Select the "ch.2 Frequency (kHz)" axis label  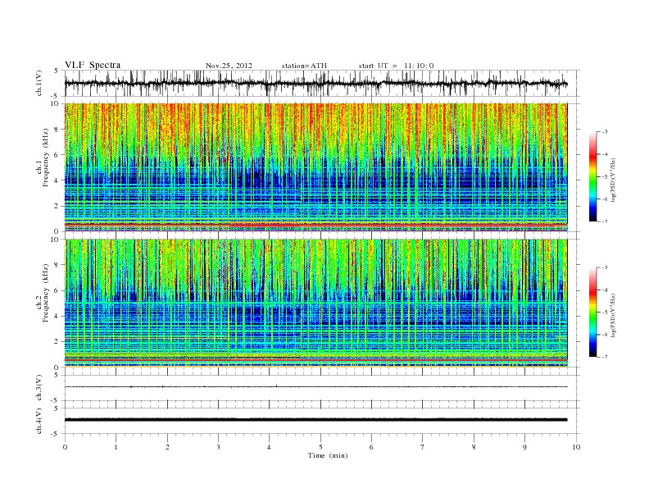pos(43,292)
